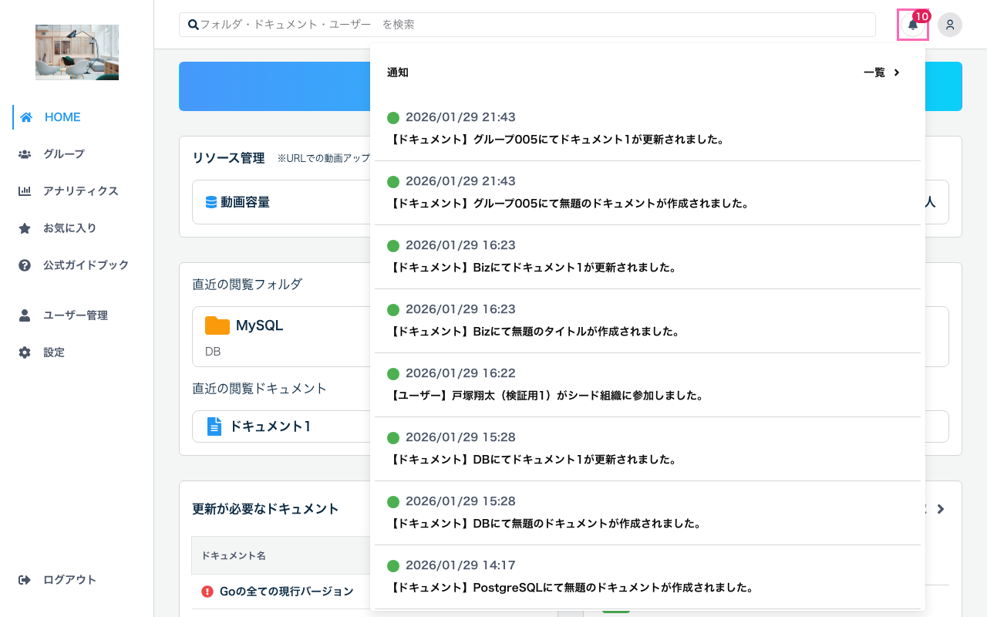987x617 pixels.
Task: Click the unread dot on the 戸塚翔太 notification
Action: point(393,373)
